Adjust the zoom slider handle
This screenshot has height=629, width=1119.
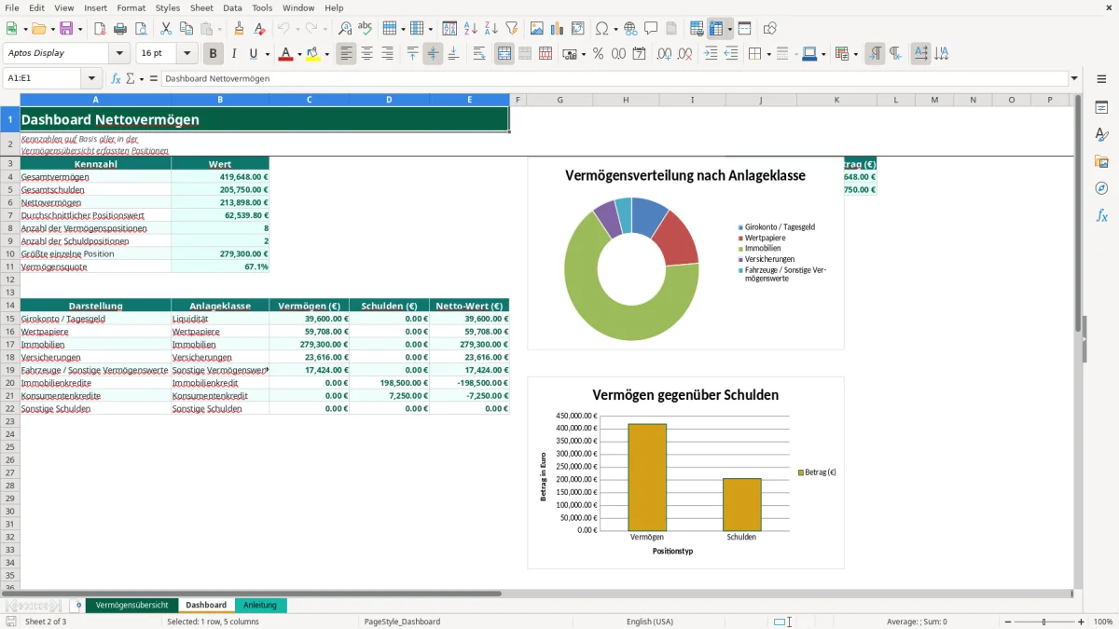tap(1044, 622)
